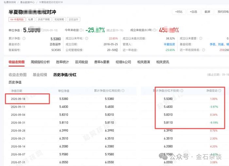Click the 单位净值 column header
The width and height of the screenshot is (229, 166).
64,91
